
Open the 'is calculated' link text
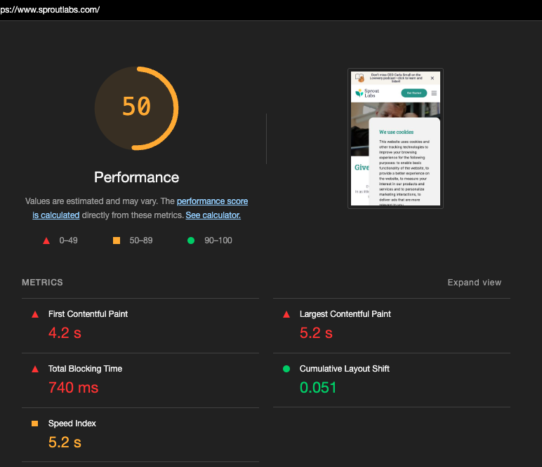pos(56,215)
